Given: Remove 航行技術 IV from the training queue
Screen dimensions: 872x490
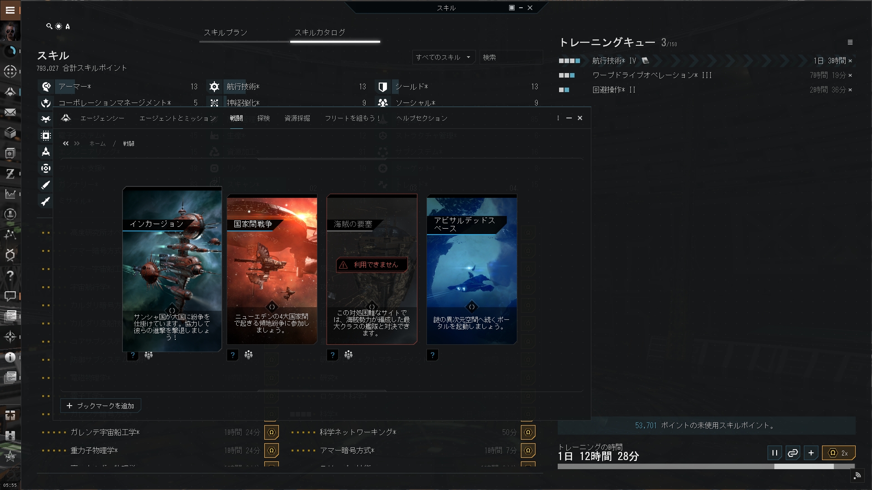Looking at the screenshot, I should coord(850,61).
